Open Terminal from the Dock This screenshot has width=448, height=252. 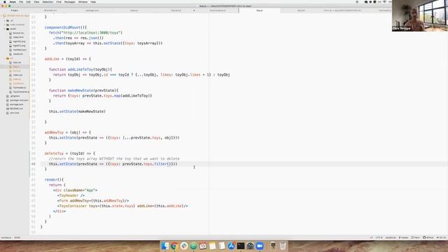[x=241, y=246]
